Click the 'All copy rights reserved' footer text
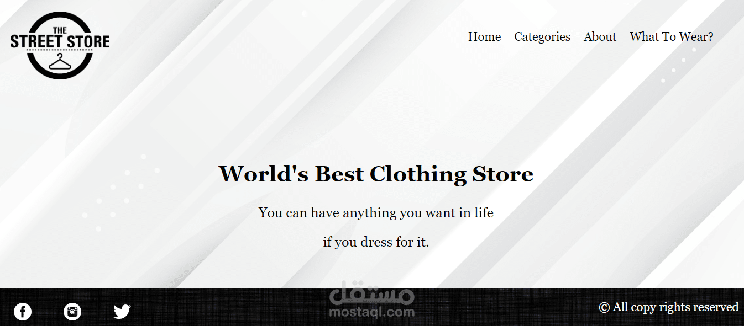Viewport: 744px width, 326px height. click(x=669, y=307)
